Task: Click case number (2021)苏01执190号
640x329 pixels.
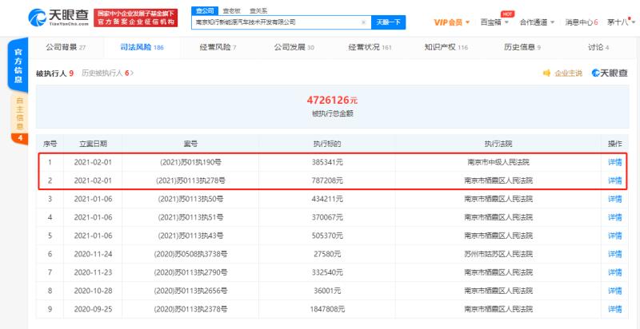Action: pos(190,162)
